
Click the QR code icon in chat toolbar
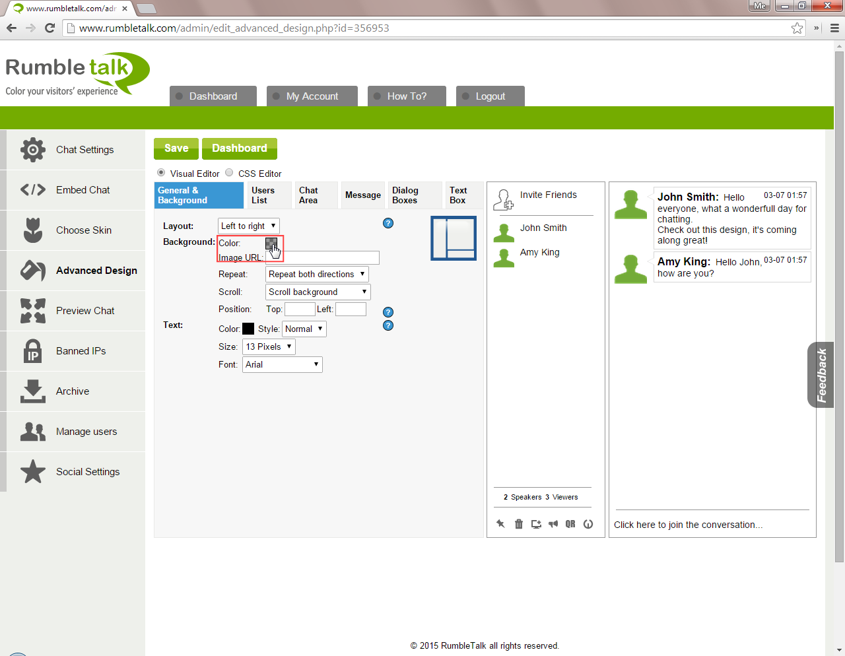(570, 524)
